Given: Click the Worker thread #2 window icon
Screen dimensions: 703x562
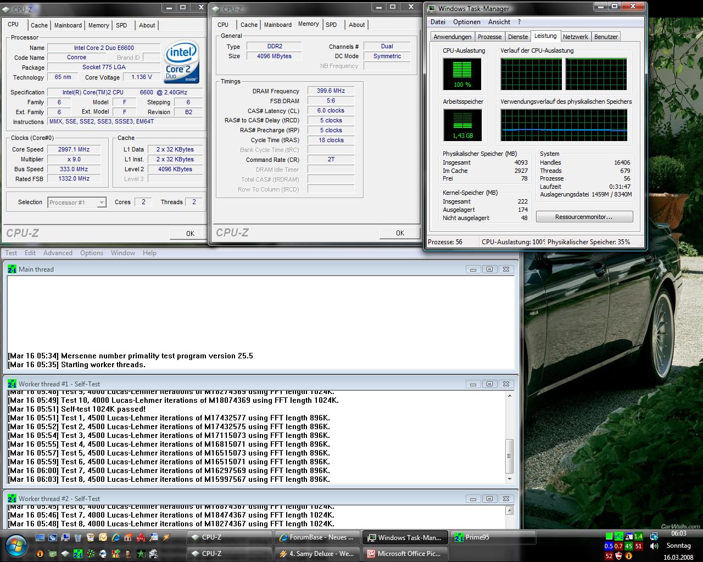Looking at the screenshot, I should 12,498.
